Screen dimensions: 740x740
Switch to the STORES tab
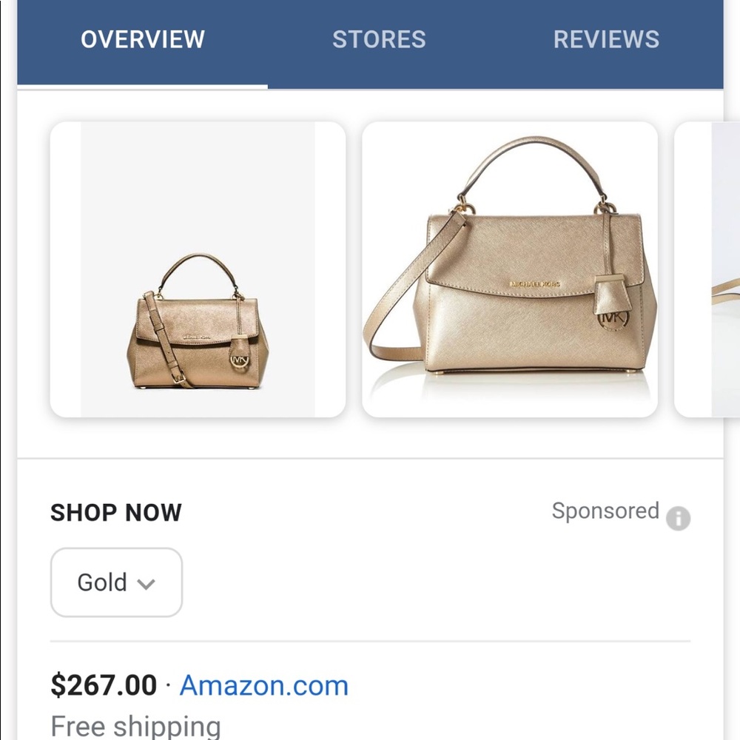(x=380, y=39)
